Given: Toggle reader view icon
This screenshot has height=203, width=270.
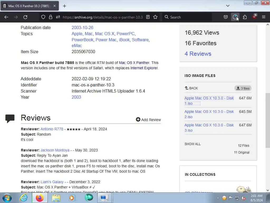Looking at the screenshot, I should tap(148, 17).
